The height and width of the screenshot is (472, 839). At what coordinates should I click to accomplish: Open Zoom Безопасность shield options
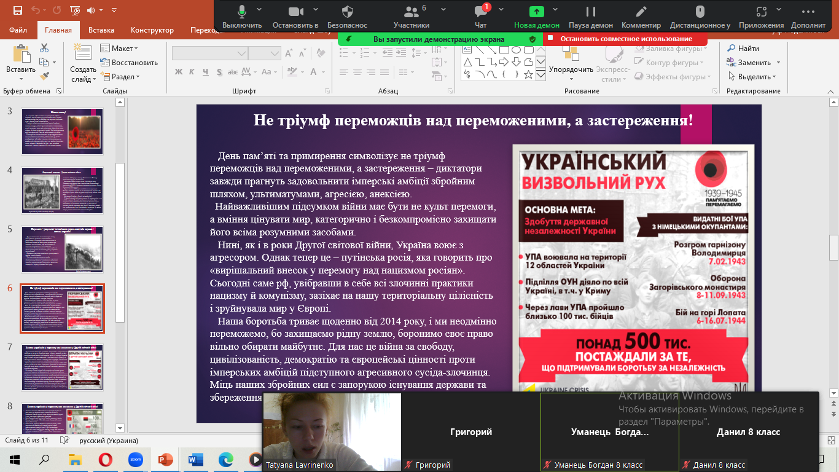pos(347,16)
